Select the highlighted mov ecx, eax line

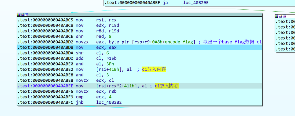[x=107, y=47]
